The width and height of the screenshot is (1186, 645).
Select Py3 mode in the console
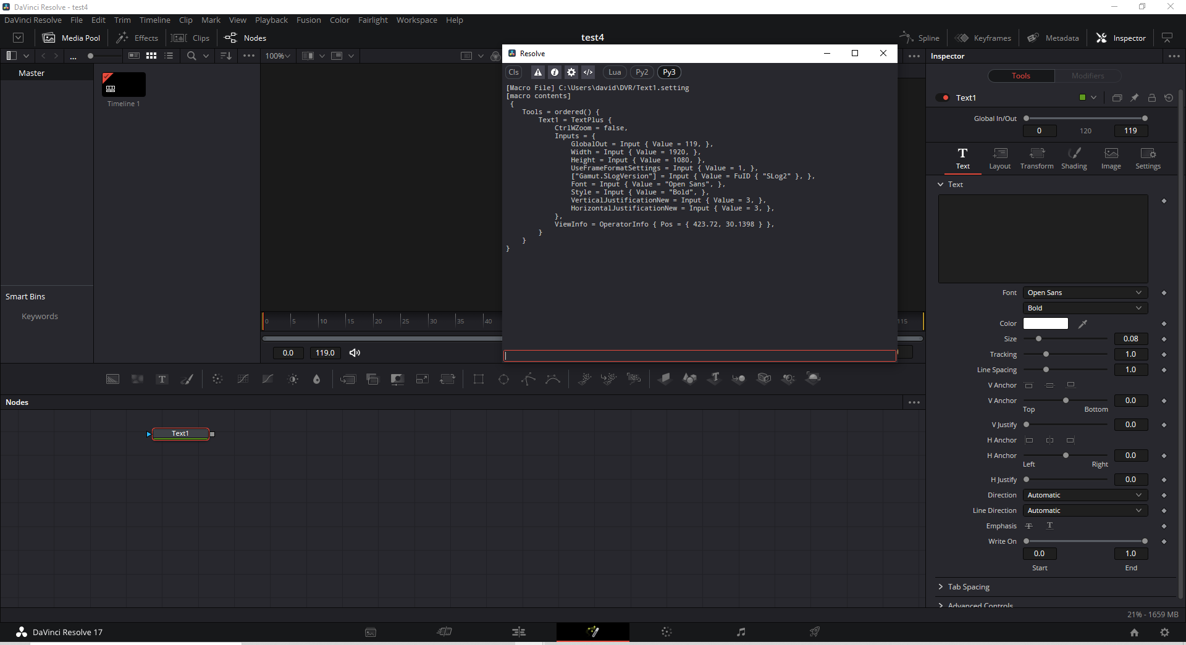[x=669, y=72]
